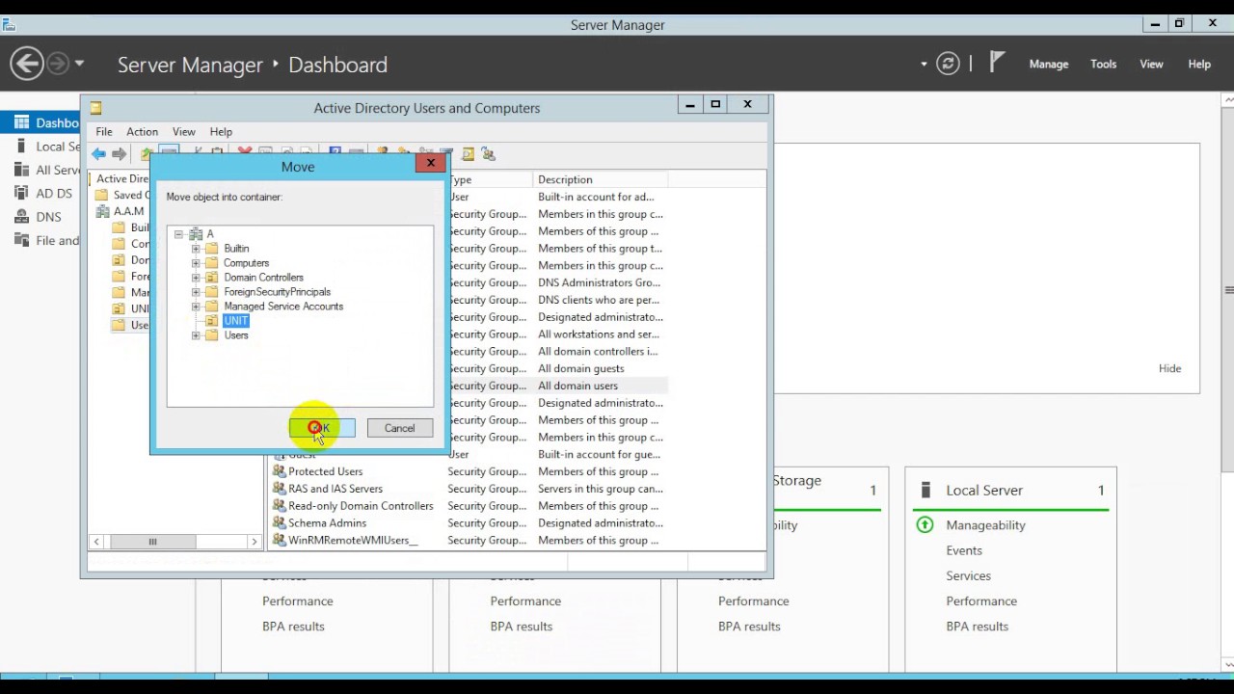The height and width of the screenshot is (694, 1234).
Task: Open Services under Local Server tile
Action: 969,575
